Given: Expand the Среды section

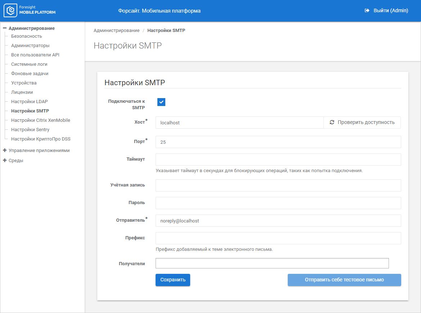Looking at the screenshot, I should click(5, 161).
